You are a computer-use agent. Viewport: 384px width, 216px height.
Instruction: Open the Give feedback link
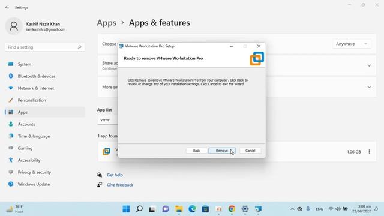(120, 185)
